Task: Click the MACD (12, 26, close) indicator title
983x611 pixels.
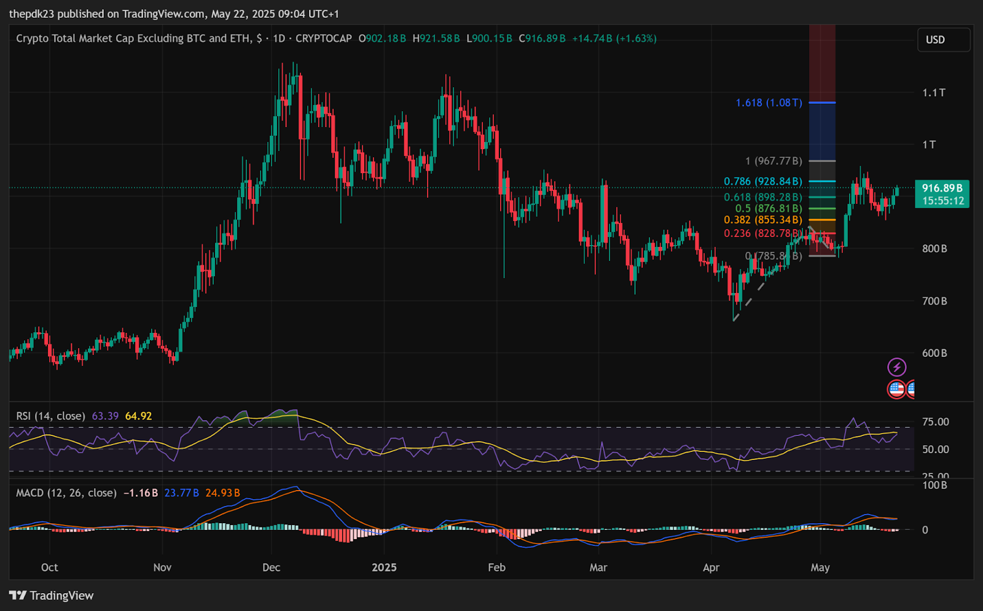Action: 66,492
